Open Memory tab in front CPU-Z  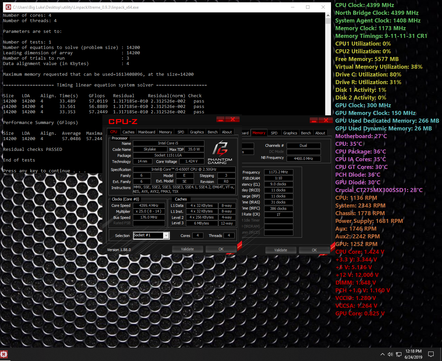pos(165,132)
